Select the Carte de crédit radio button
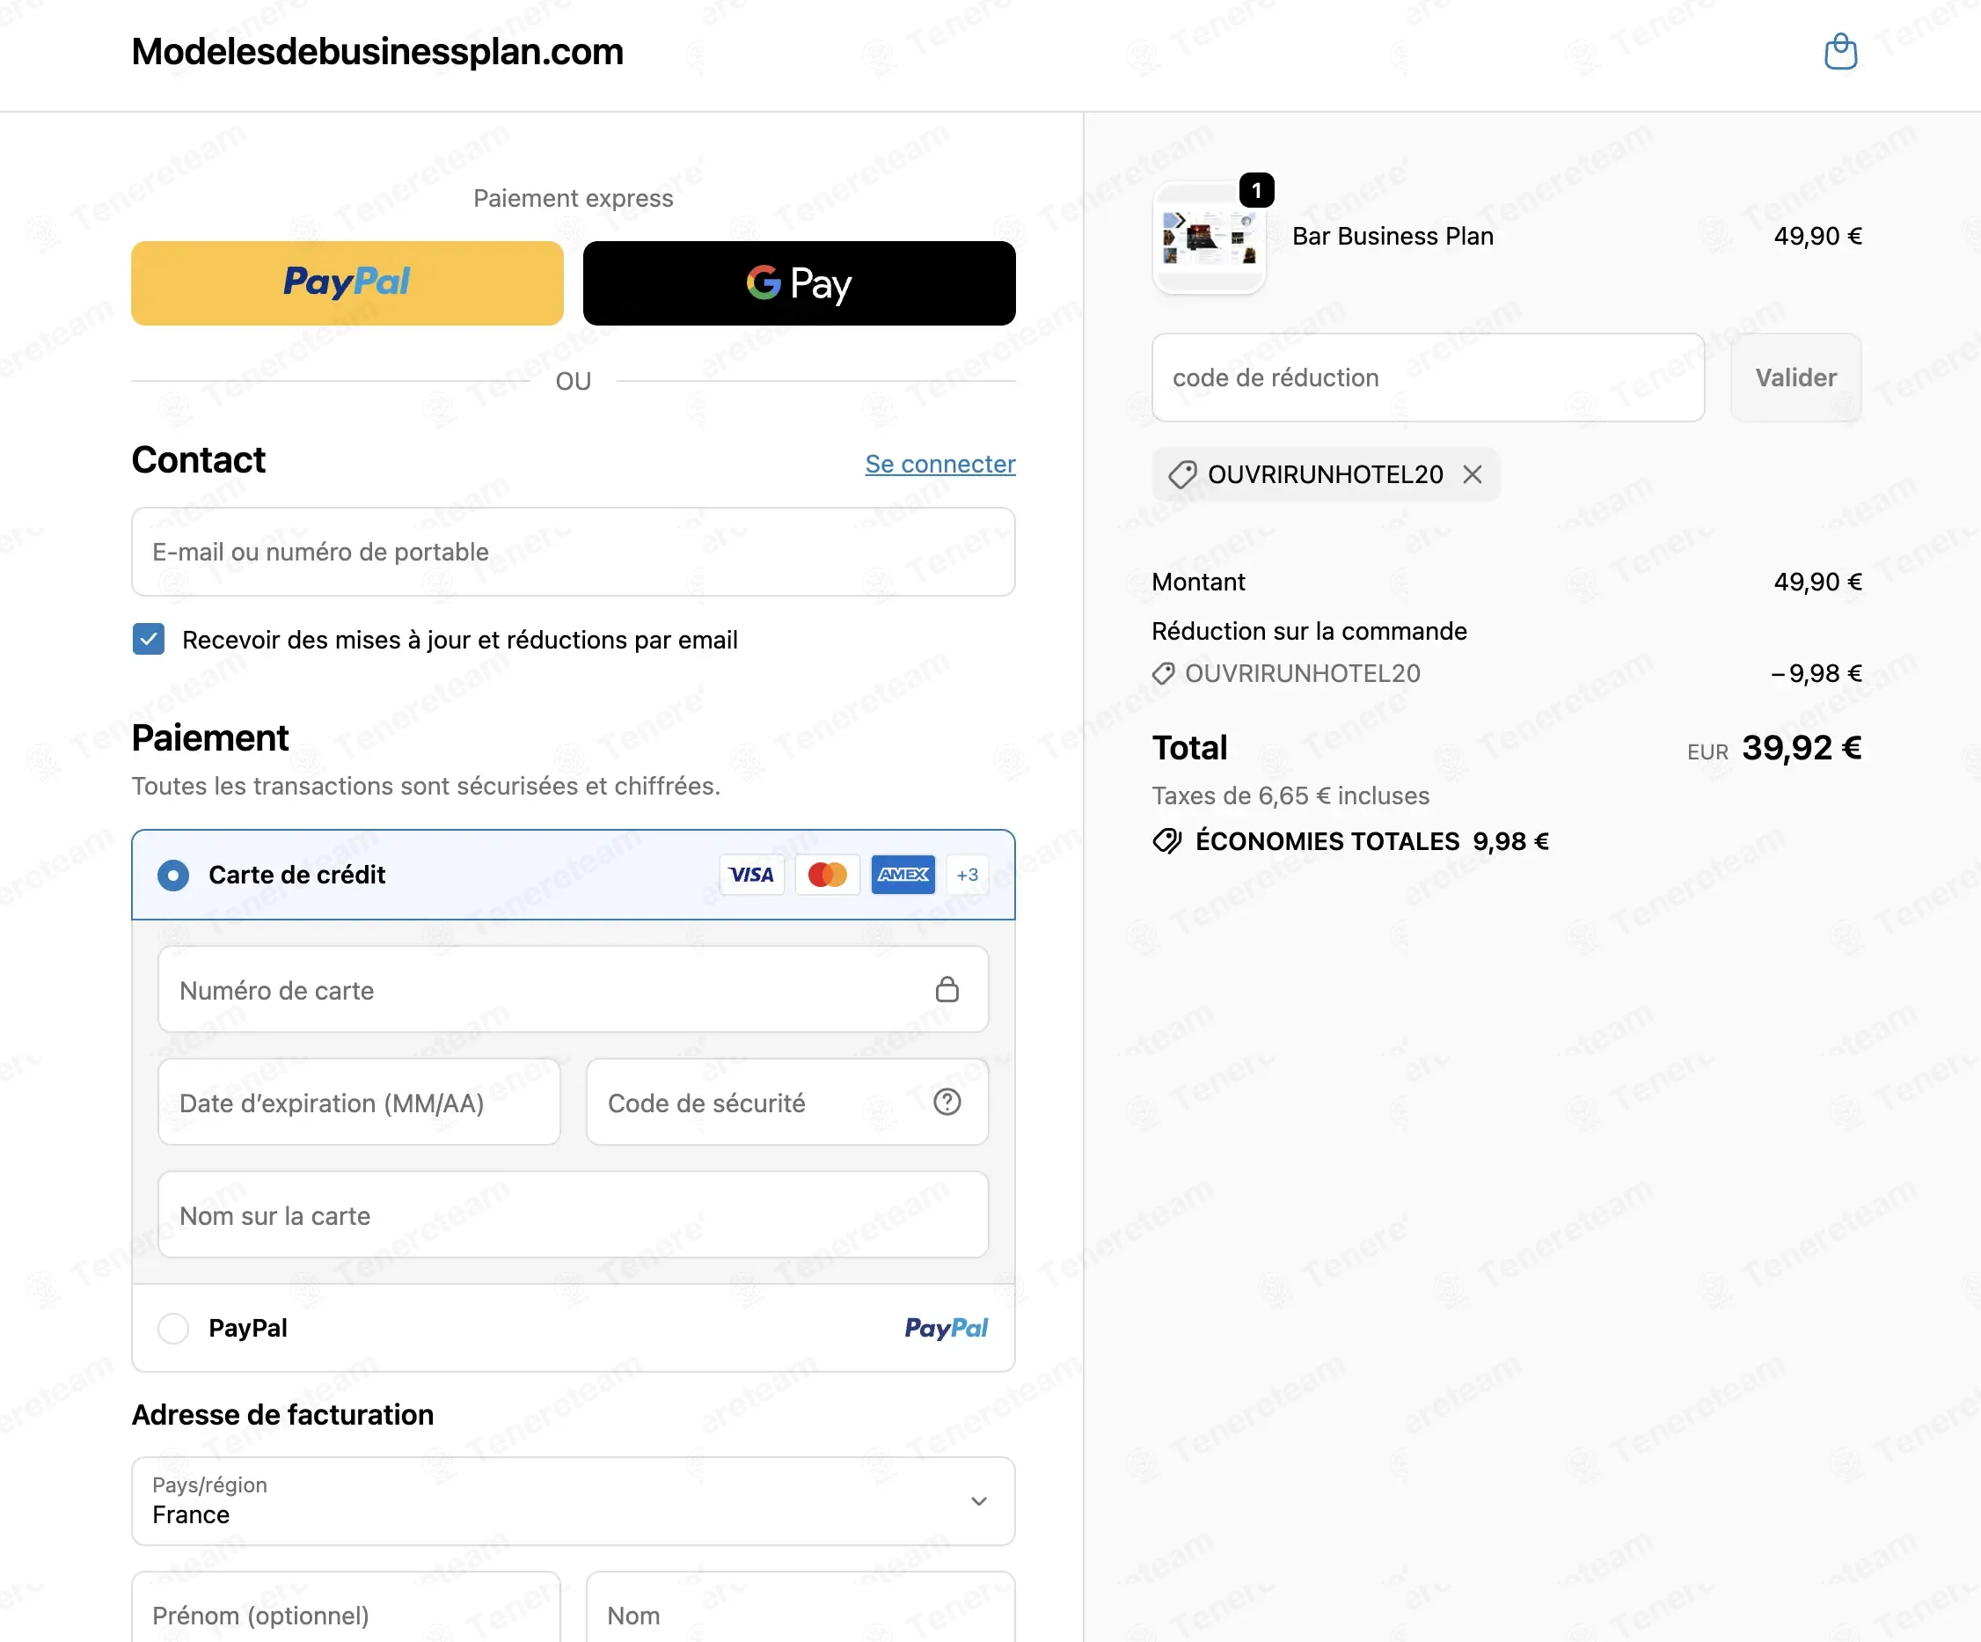The image size is (1981, 1642). coord(173,875)
